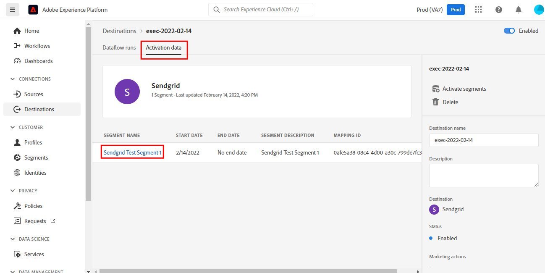Click the mapping ID value cell
The height and width of the screenshot is (273, 545).
point(377,152)
